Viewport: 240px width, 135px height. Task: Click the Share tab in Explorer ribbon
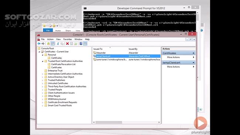[68, 31]
